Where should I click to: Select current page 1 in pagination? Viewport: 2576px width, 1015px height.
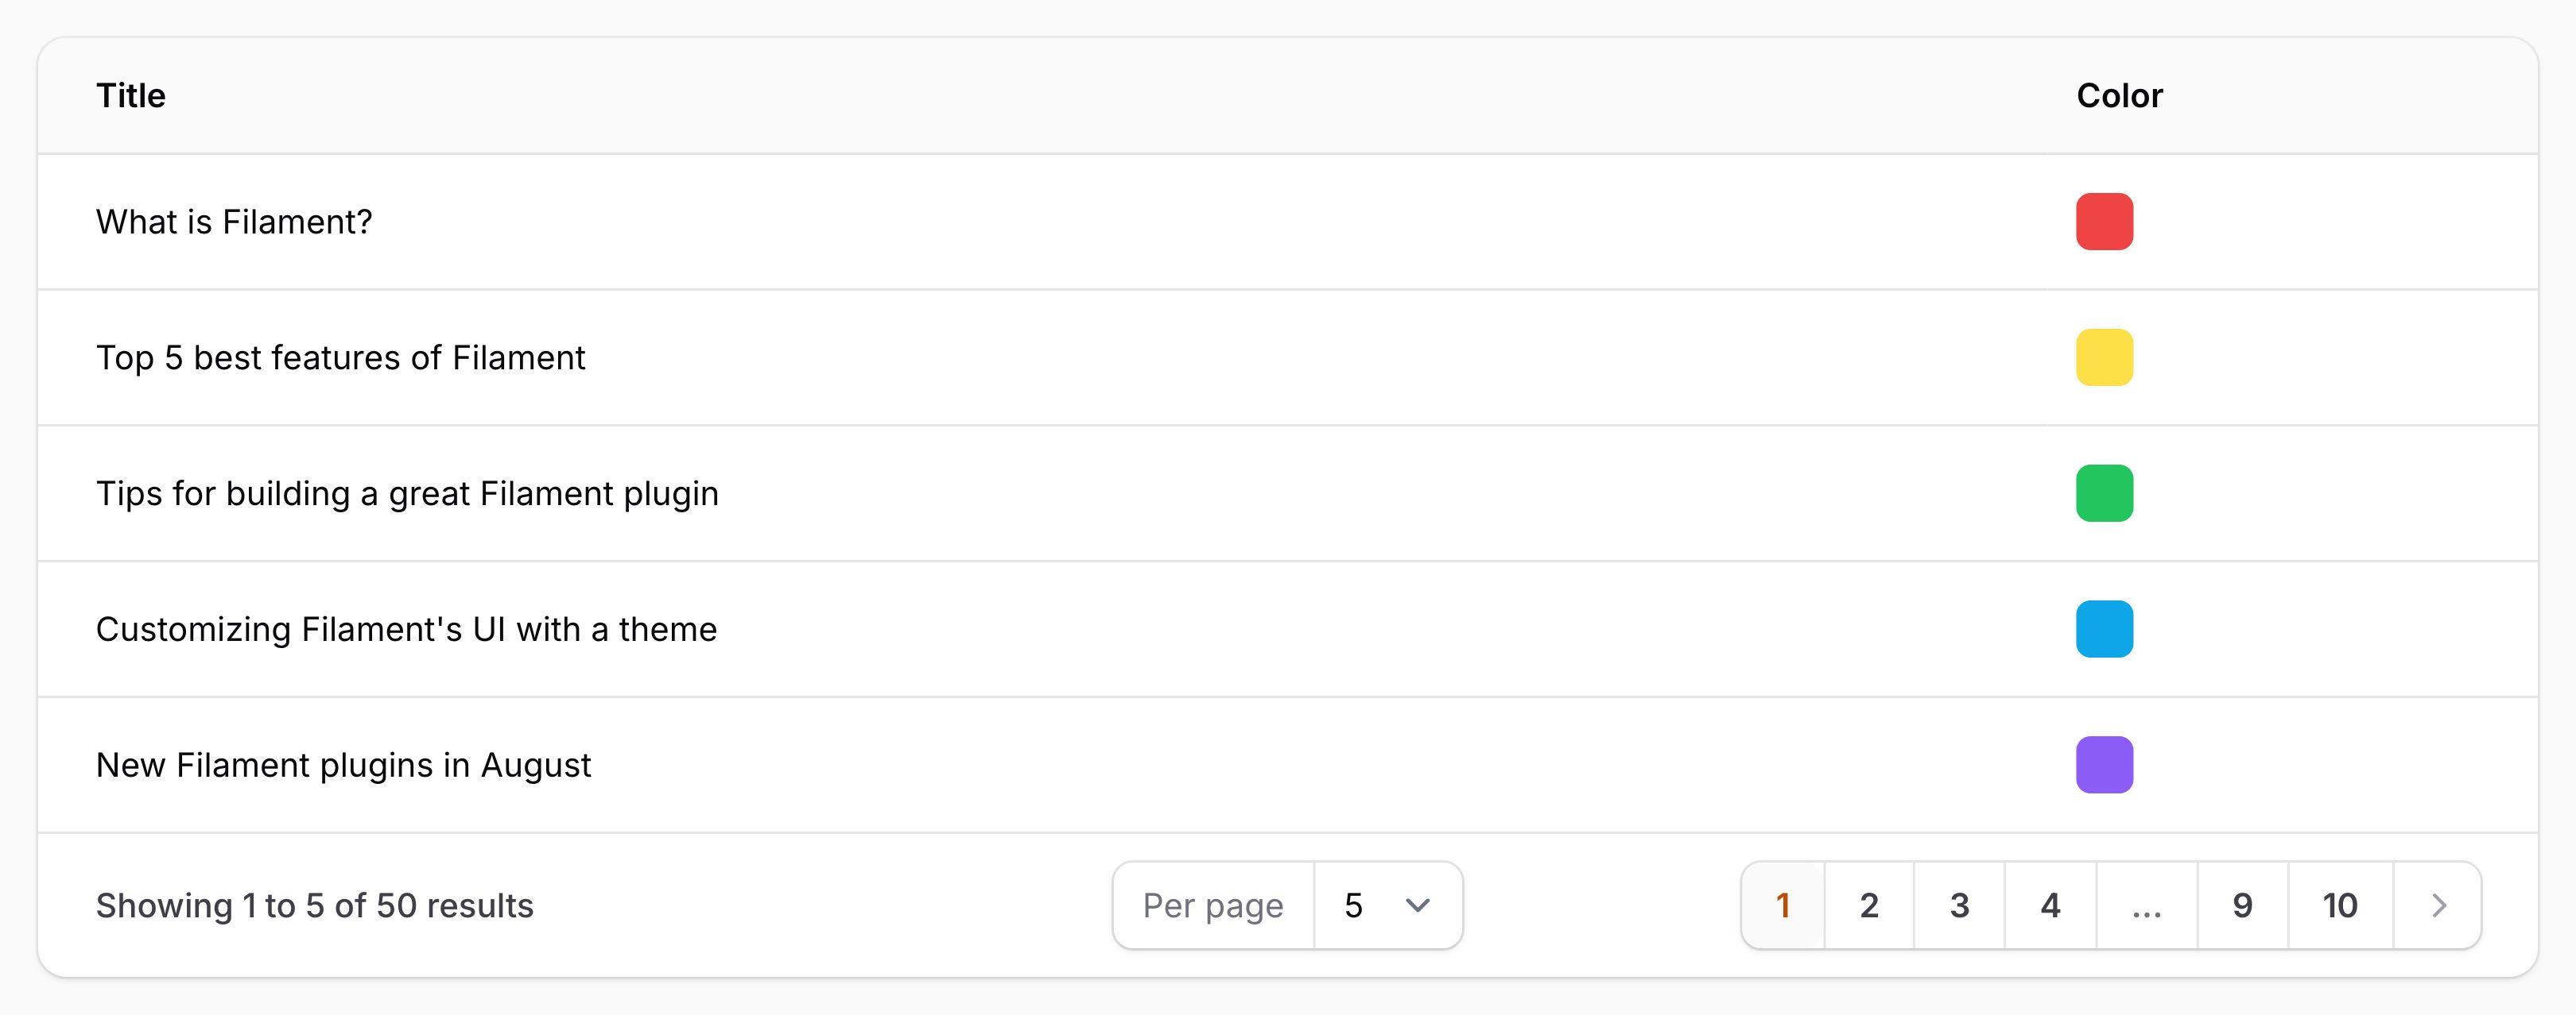[1782, 905]
